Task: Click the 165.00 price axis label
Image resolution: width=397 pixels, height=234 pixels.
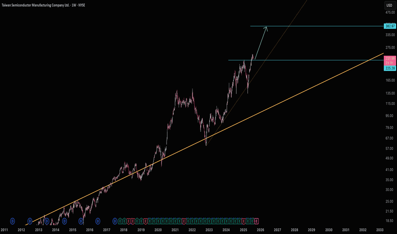Action: click(x=390, y=80)
